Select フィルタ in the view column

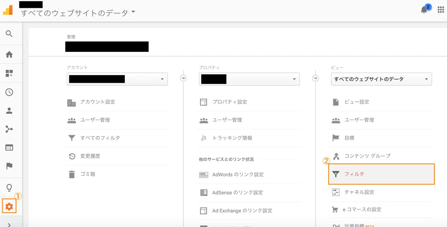point(381,174)
